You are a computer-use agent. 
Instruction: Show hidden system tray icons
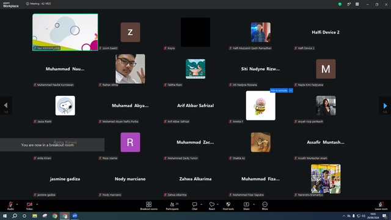(x=344, y=216)
